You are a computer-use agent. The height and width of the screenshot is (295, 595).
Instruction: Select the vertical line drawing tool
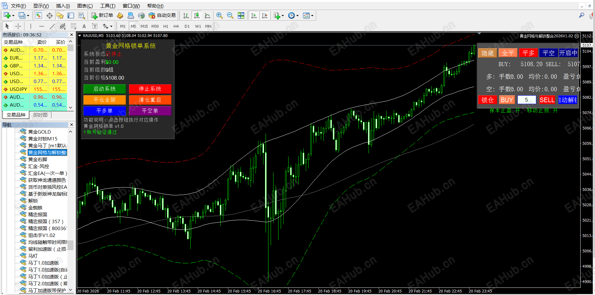coord(30,26)
